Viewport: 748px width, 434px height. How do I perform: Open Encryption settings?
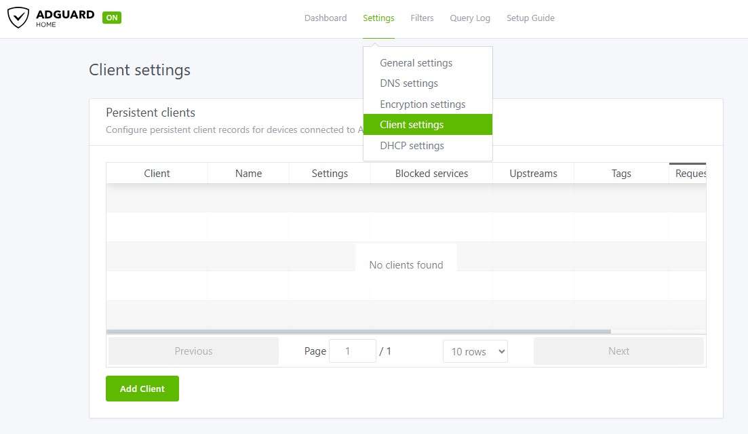pyautogui.click(x=422, y=104)
